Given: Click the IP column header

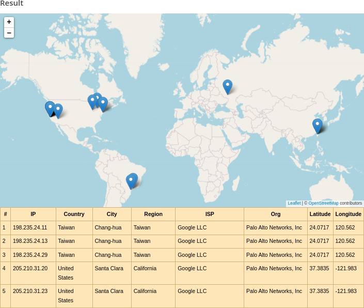Looking at the screenshot, I should click(33, 214).
